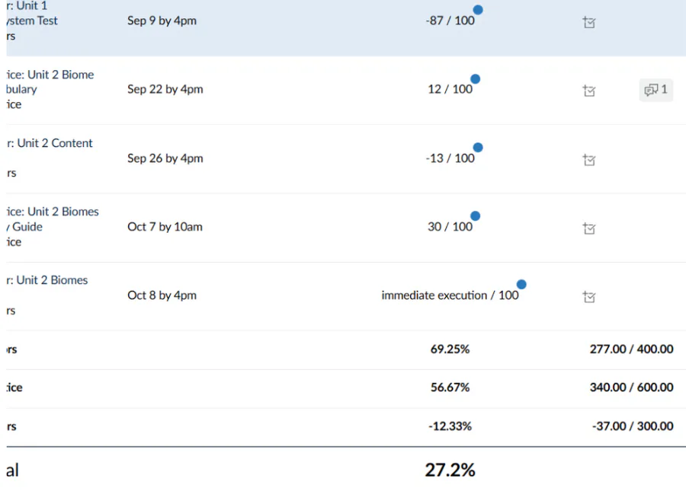Image resolution: width=686 pixels, height=491 pixels.
Task: Open score details icon for Oct 7 assignment
Action: pyautogui.click(x=588, y=228)
